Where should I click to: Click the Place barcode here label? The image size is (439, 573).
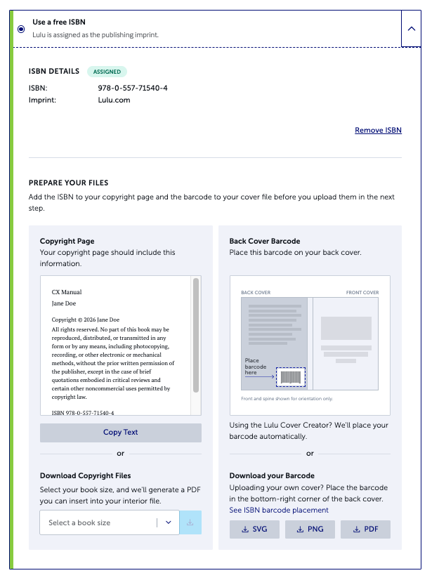coord(256,367)
